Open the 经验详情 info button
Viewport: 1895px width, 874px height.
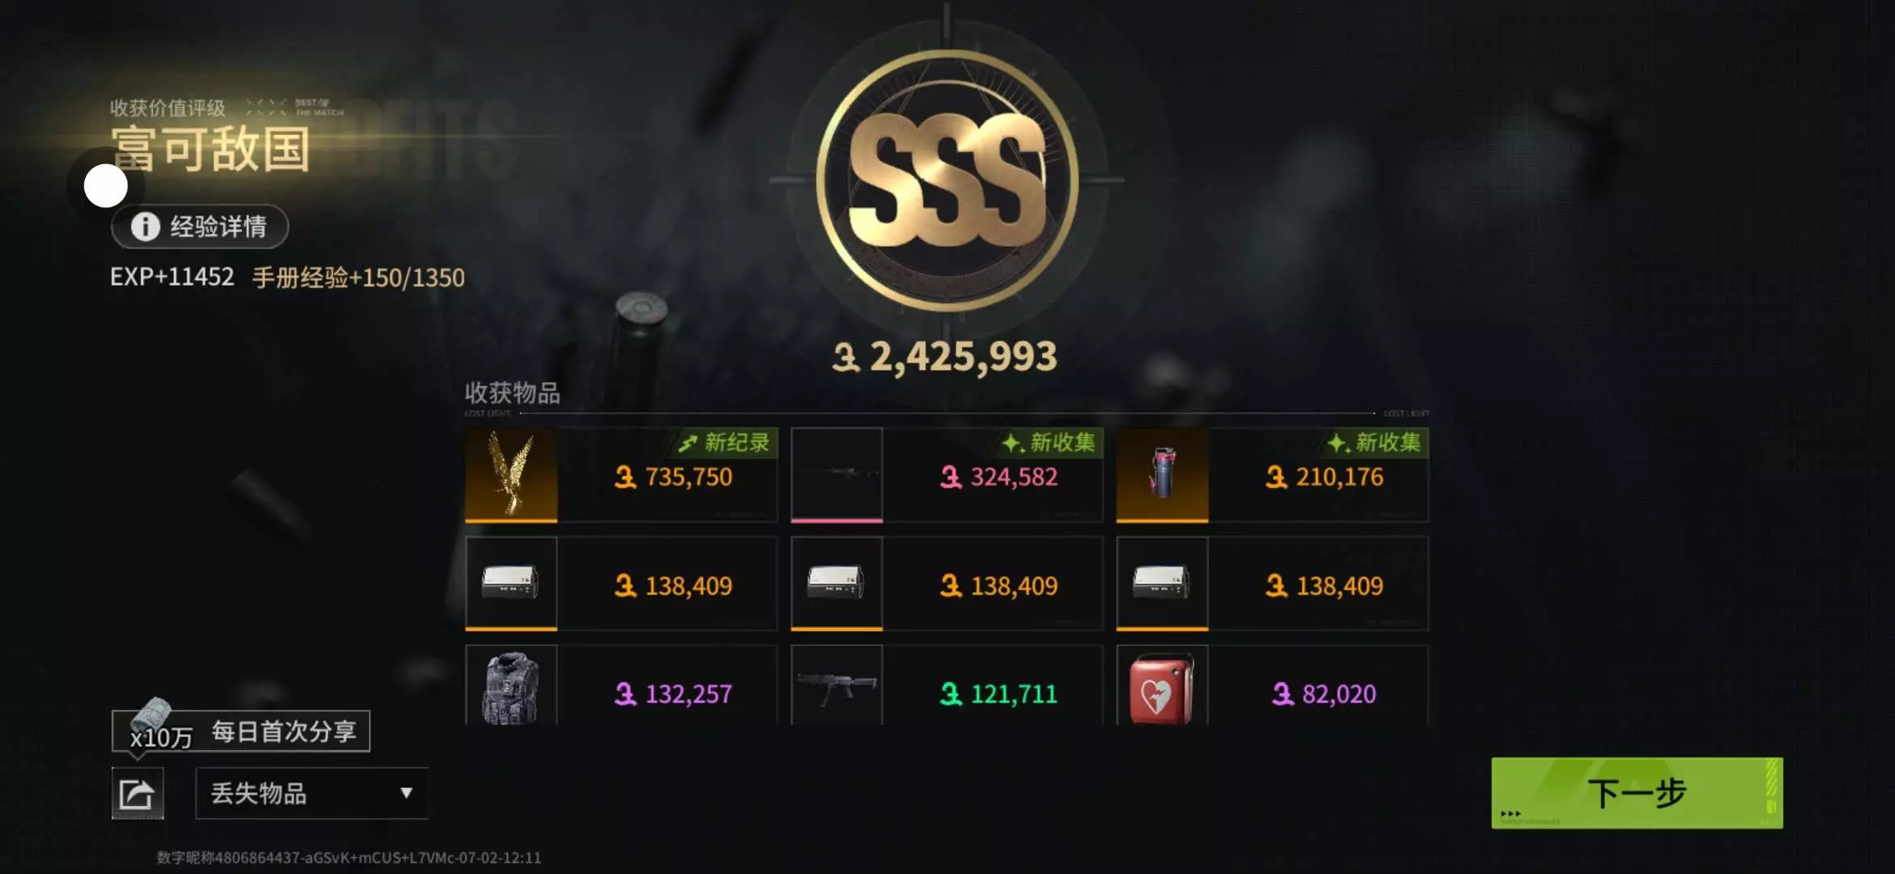coord(200,227)
